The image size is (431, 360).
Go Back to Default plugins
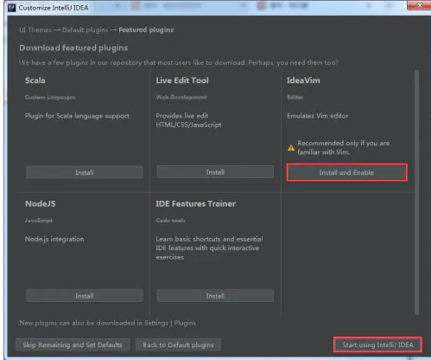point(178,344)
